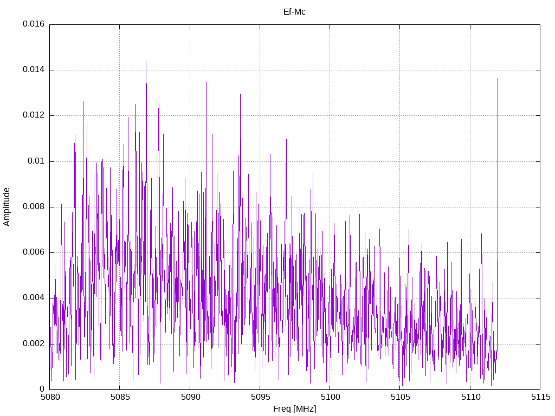Viewport: 555px width, 416px height.
Task: Click y-axis tick label 0.006
Action: 34,252
